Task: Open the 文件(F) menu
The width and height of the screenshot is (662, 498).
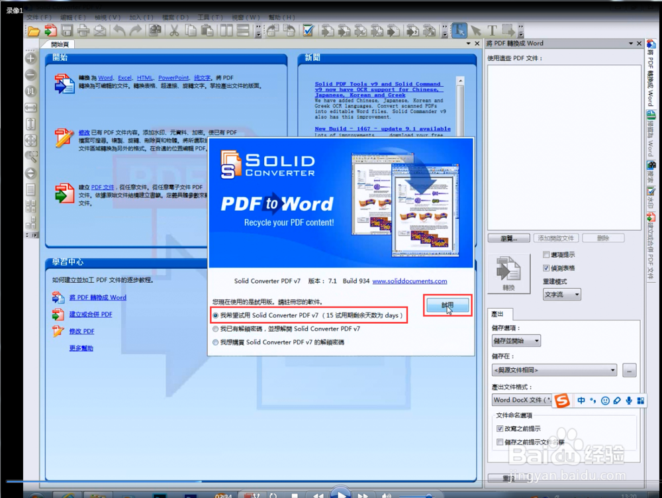Action: pyautogui.click(x=39, y=17)
